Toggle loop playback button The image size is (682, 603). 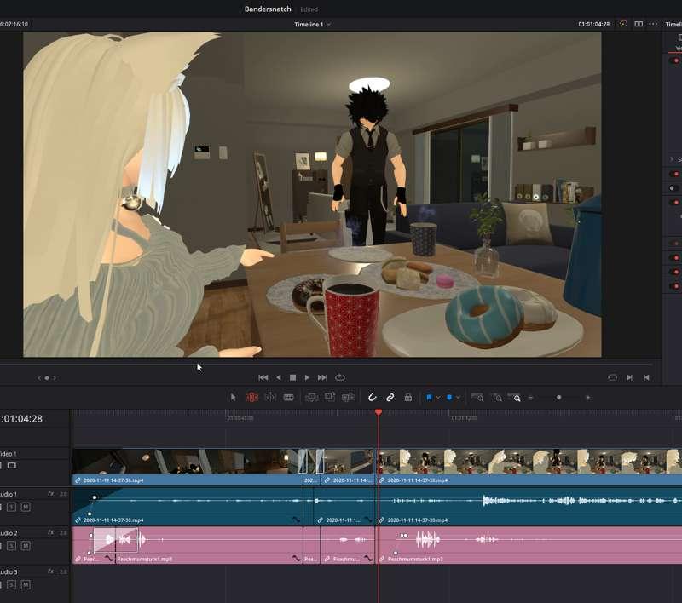pyautogui.click(x=340, y=377)
